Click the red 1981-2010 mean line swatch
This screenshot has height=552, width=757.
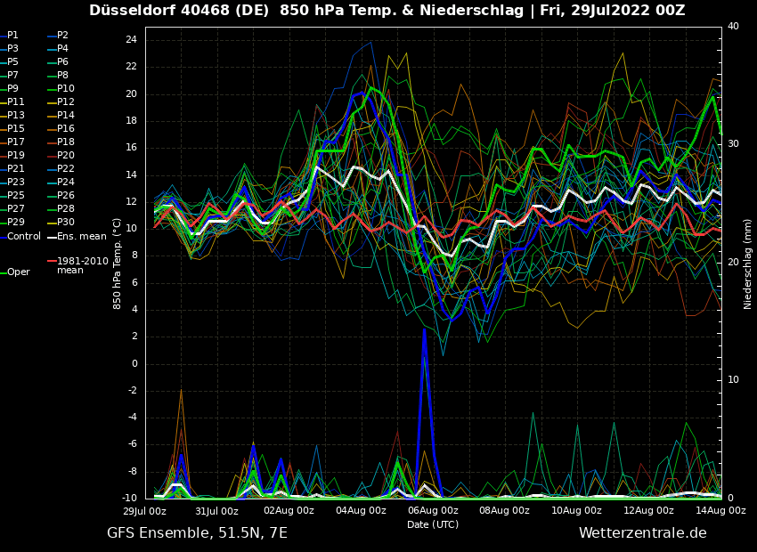click(52, 261)
